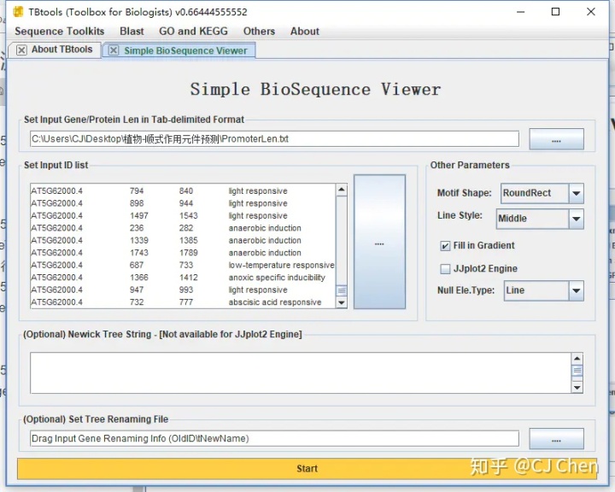Click ID list scrollbar up arrow
The width and height of the screenshot is (615, 492).
coord(342,190)
